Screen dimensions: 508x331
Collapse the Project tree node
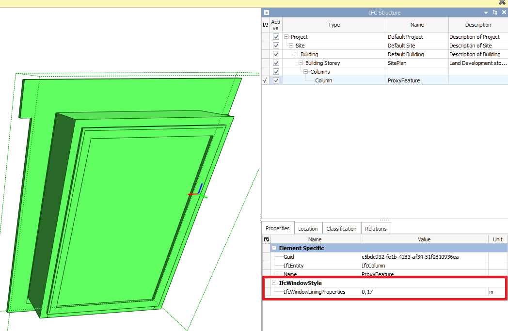point(286,37)
